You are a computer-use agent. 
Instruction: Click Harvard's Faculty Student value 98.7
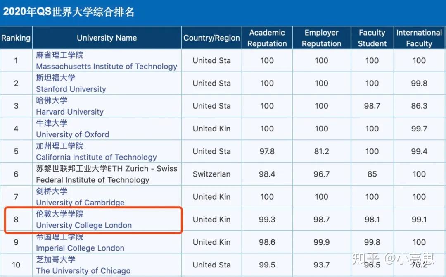372,106
